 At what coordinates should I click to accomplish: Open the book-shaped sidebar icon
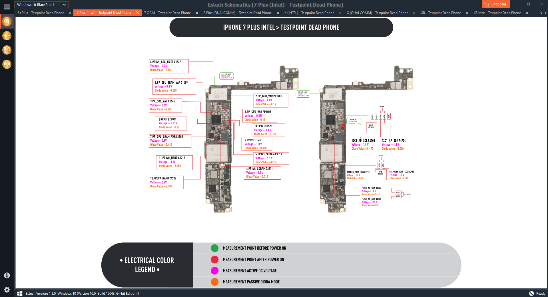coord(7,64)
